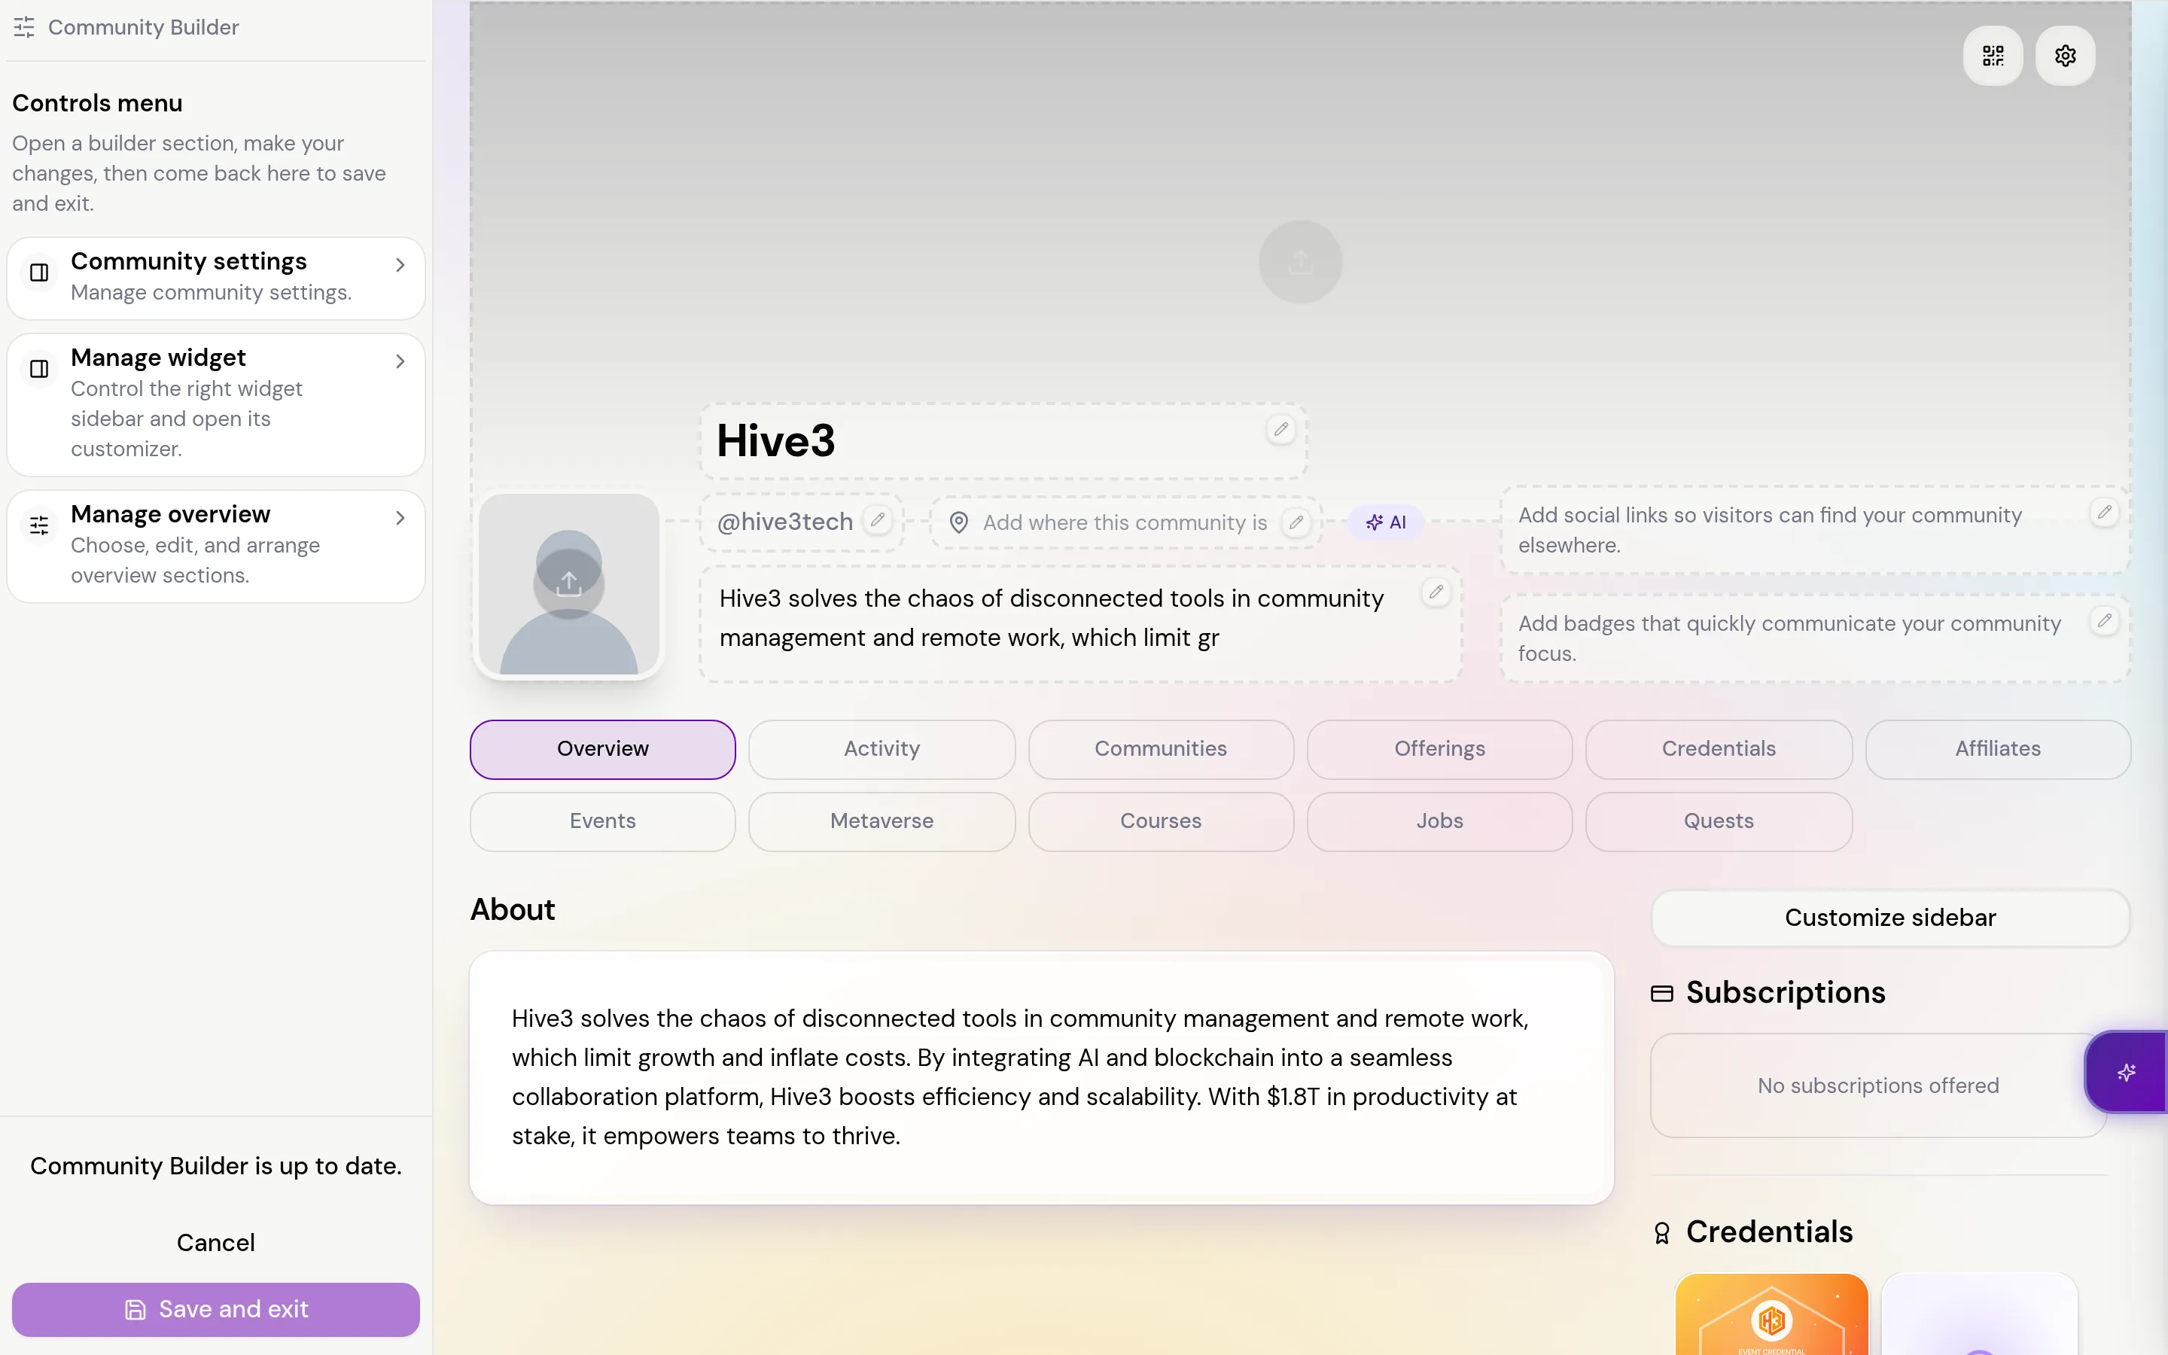
Task: Click Save and exit button
Action: point(216,1309)
